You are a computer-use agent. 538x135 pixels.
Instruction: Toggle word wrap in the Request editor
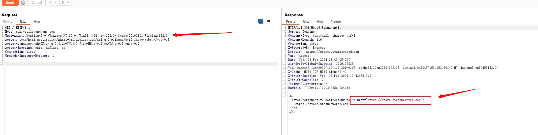coord(261,21)
